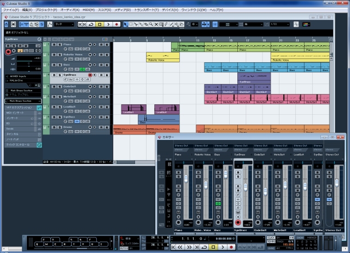This screenshot has height=253, width=350.
Task: Toggle the TEMPO button in transport
Action: pos(271,242)
